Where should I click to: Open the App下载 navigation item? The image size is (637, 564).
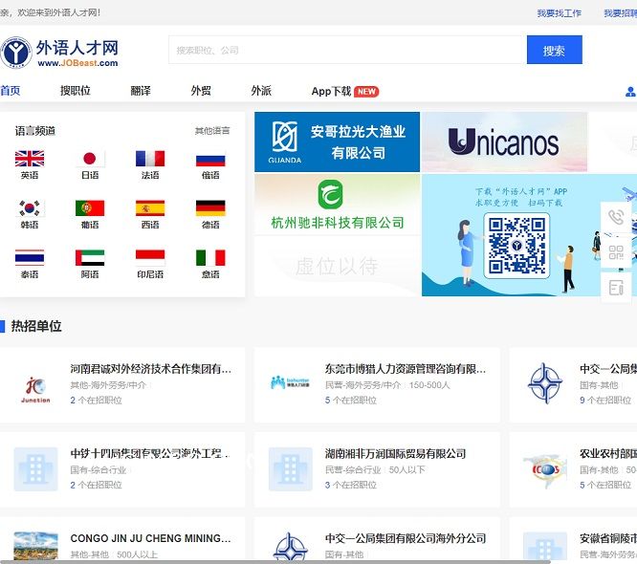point(331,92)
